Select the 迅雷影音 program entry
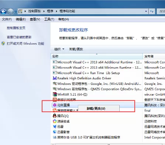 63,132
